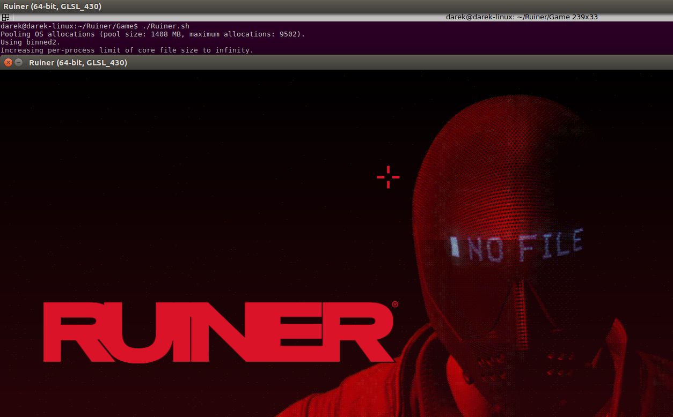The height and width of the screenshot is (417, 673).
Task: Click the terminal prompt darek@darek-linux:~/Ruiner/Game$
Action: click(69, 26)
